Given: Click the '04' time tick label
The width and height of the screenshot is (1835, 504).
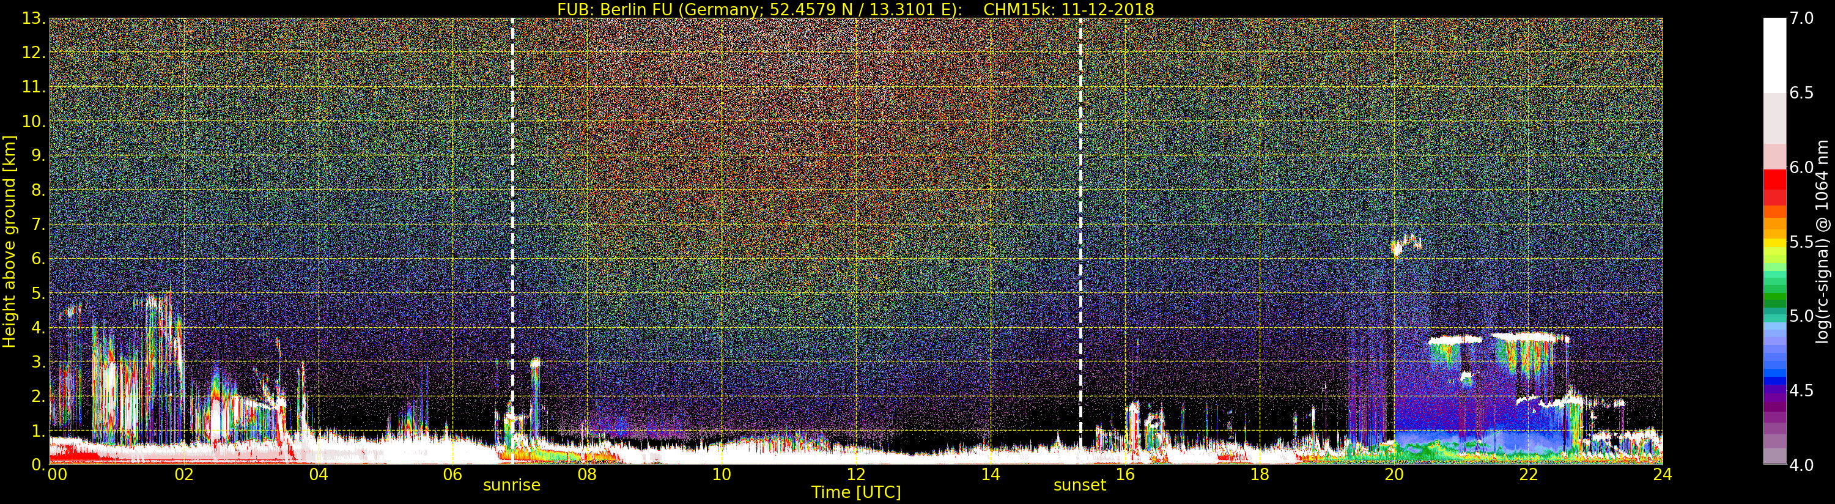Looking at the screenshot, I should tap(319, 475).
